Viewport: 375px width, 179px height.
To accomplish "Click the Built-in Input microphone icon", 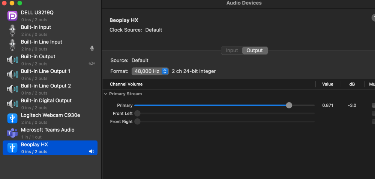I will click(12, 31).
